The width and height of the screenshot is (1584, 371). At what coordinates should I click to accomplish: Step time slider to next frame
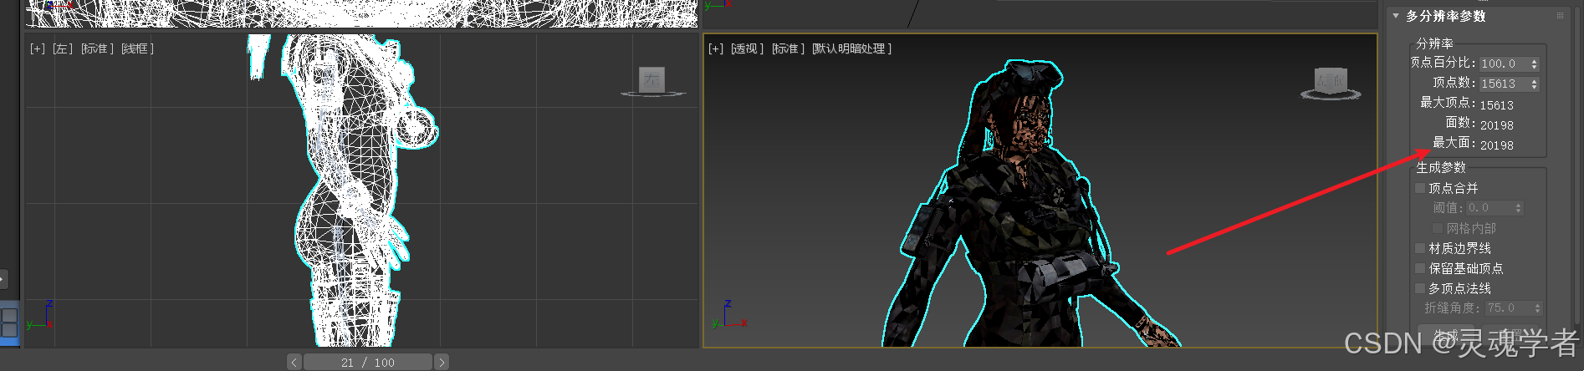tap(442, 362)
